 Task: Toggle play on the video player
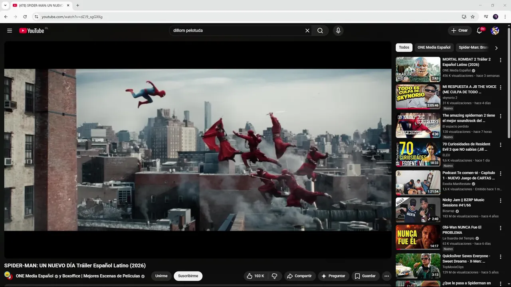tap(198, 150)
